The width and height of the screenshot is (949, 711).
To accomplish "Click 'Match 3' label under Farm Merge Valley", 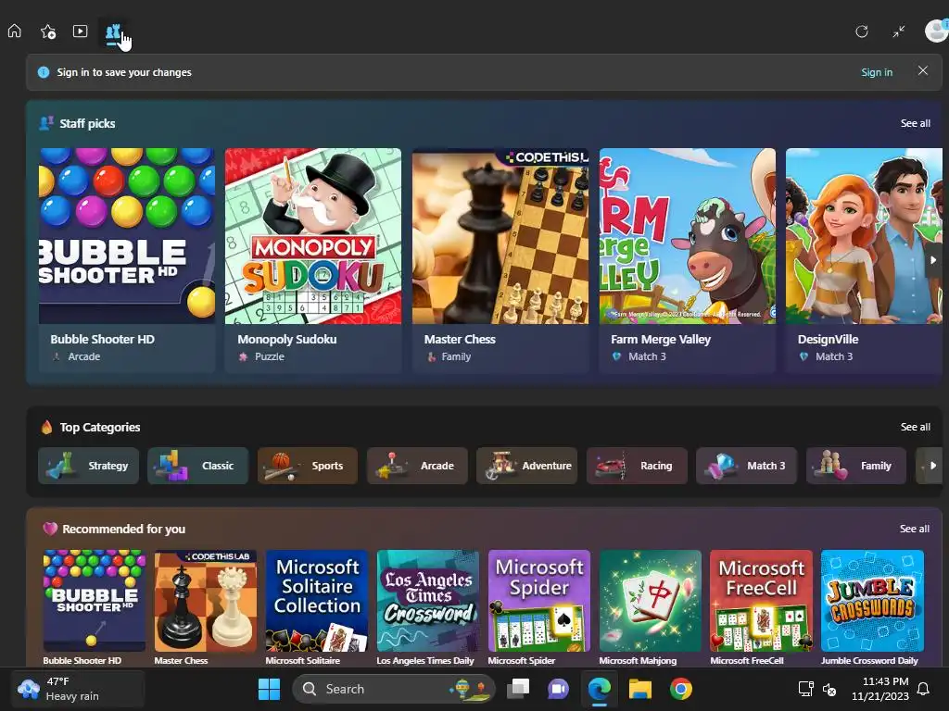I will (647, 356).
